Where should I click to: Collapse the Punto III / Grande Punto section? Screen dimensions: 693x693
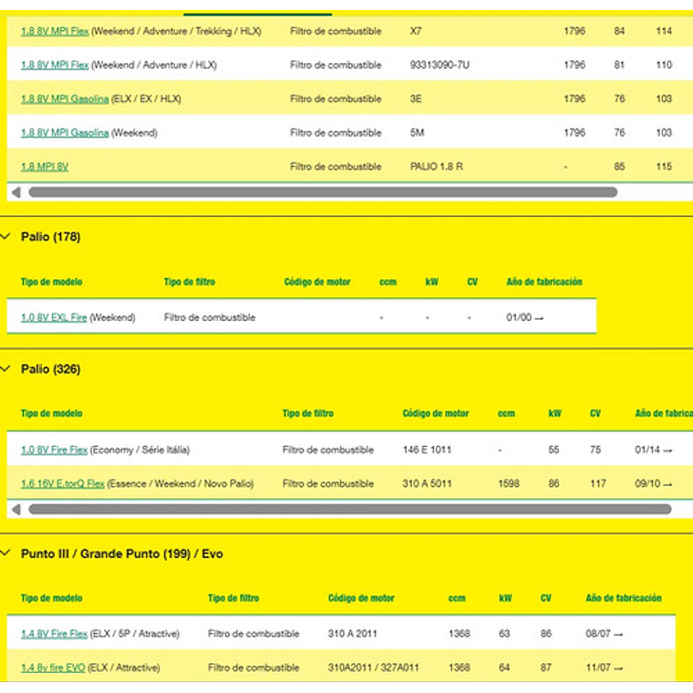(x=6, y=553)
